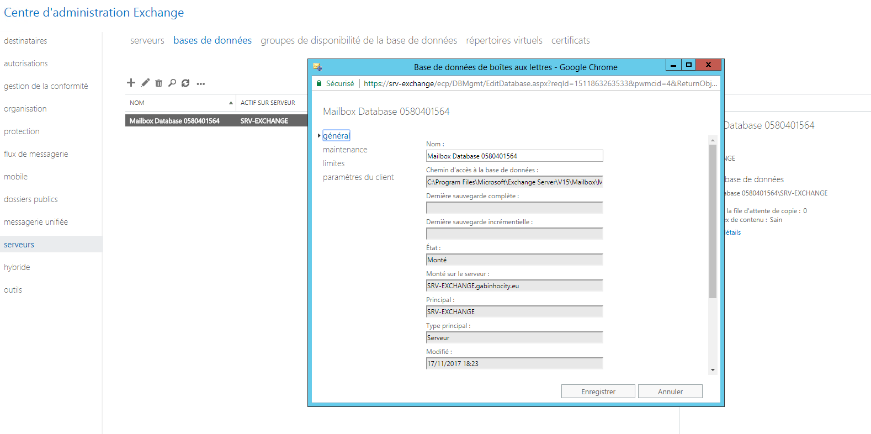
Task: Click Dernière sauvegarde incrémentielle field
Action: point(514,234)
